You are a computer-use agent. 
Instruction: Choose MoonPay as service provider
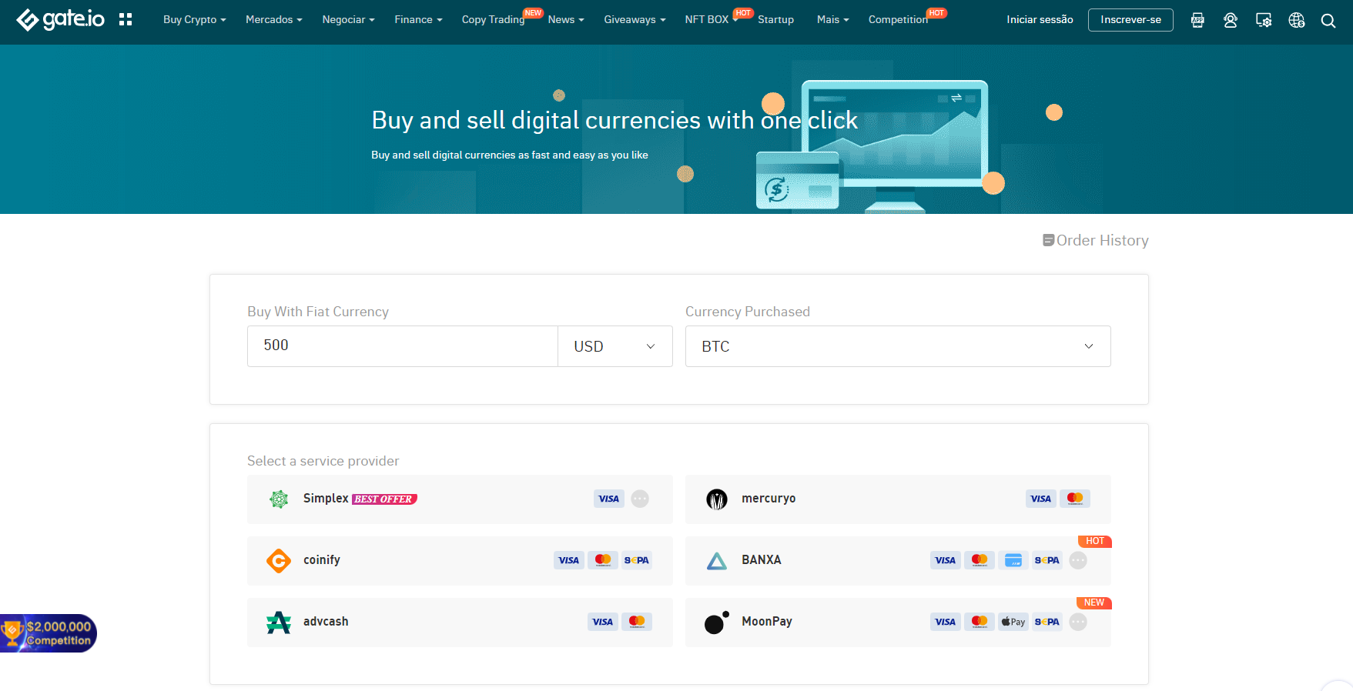coord(898,623)
